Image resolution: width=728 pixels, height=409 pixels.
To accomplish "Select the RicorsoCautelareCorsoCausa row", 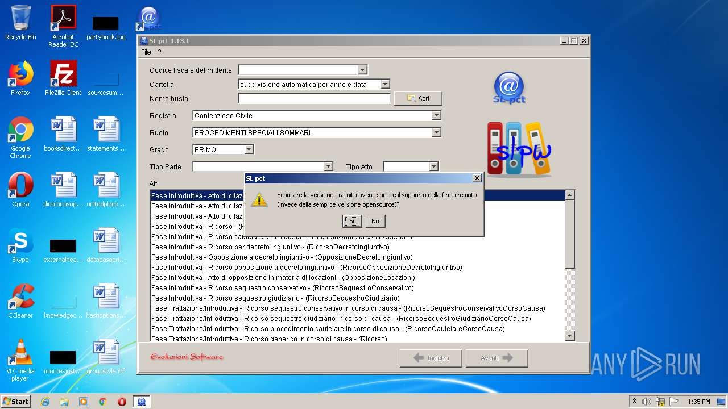I will (x=358, y=329).
